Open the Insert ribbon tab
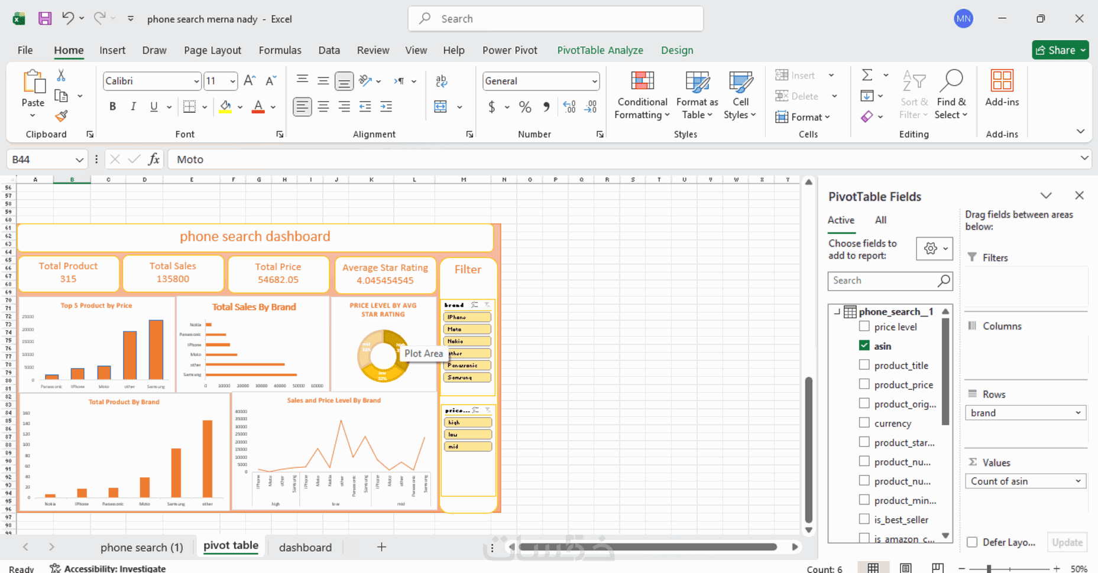Viewport: 1098px width, 573px height. coord(112,50)
